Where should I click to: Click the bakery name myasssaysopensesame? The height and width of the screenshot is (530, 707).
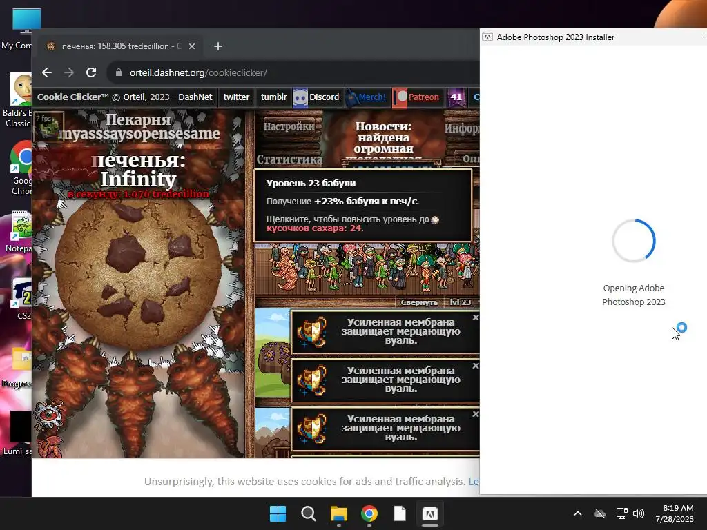pos(139,134)
